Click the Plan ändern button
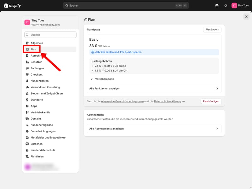The width and height of the screenshot is (252, 189). 212,30
